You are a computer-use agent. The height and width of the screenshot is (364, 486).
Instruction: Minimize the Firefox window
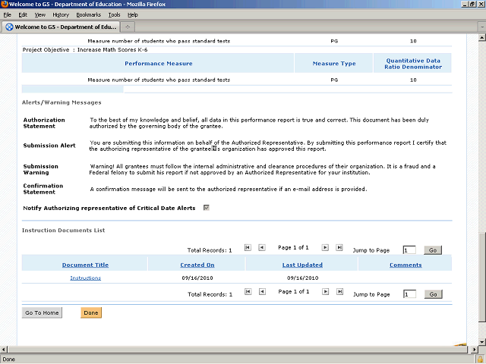465,5
